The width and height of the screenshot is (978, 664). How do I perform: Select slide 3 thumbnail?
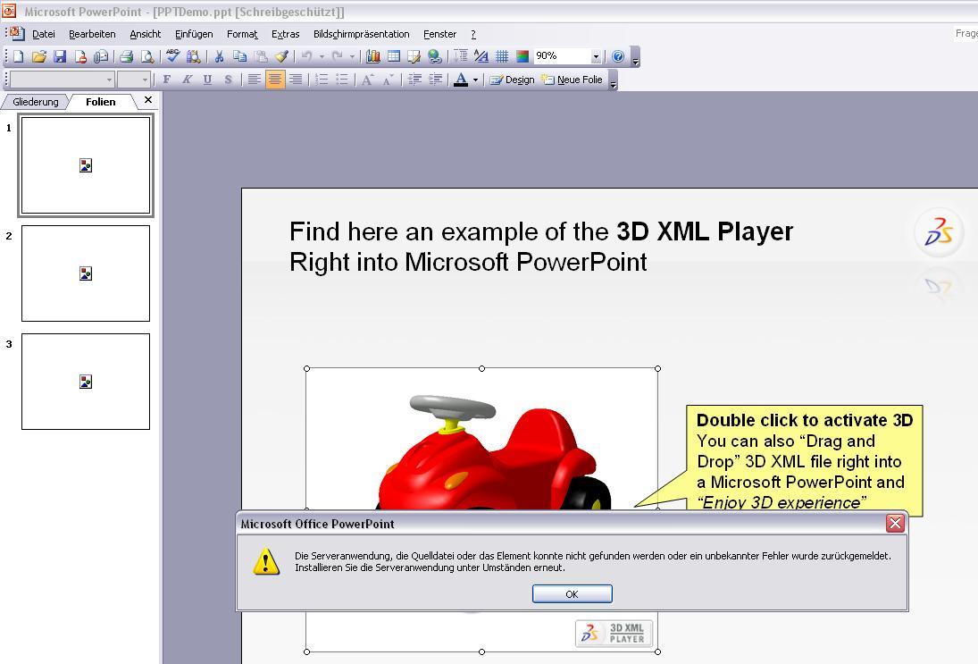click(x=86, y=382)
